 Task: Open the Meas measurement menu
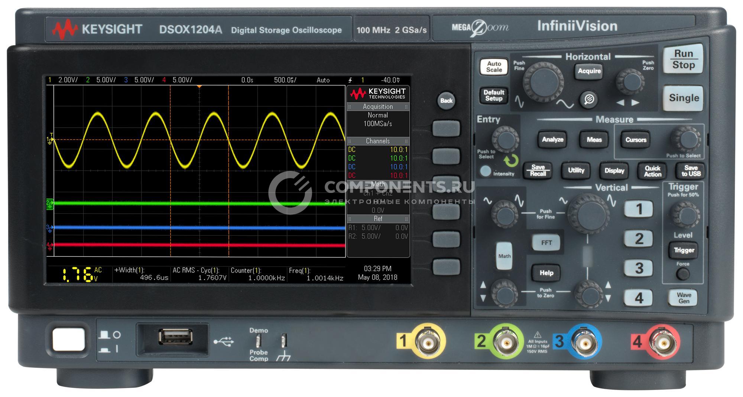pos(594,140)
